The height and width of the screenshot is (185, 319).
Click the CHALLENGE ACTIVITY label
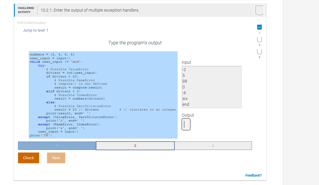point(26,10)
